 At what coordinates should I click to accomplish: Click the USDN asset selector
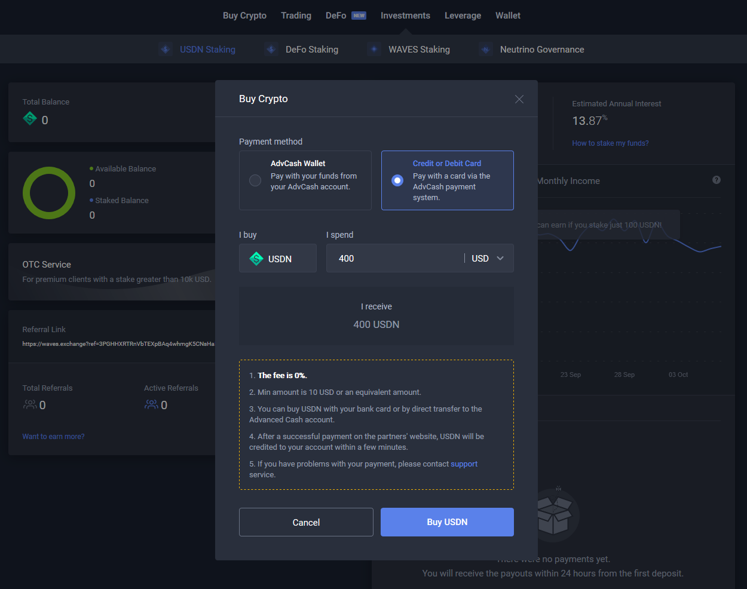pyautogui.click(x=278, y=258)
